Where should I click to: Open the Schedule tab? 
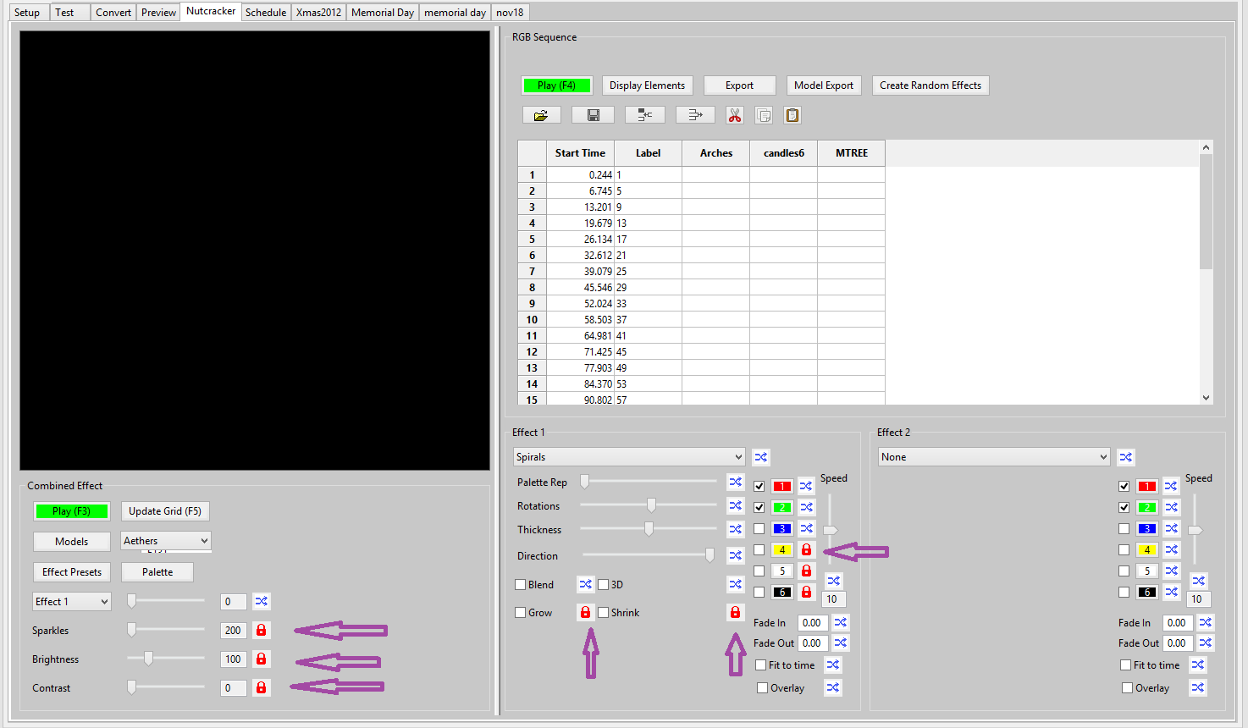[266, 12]
